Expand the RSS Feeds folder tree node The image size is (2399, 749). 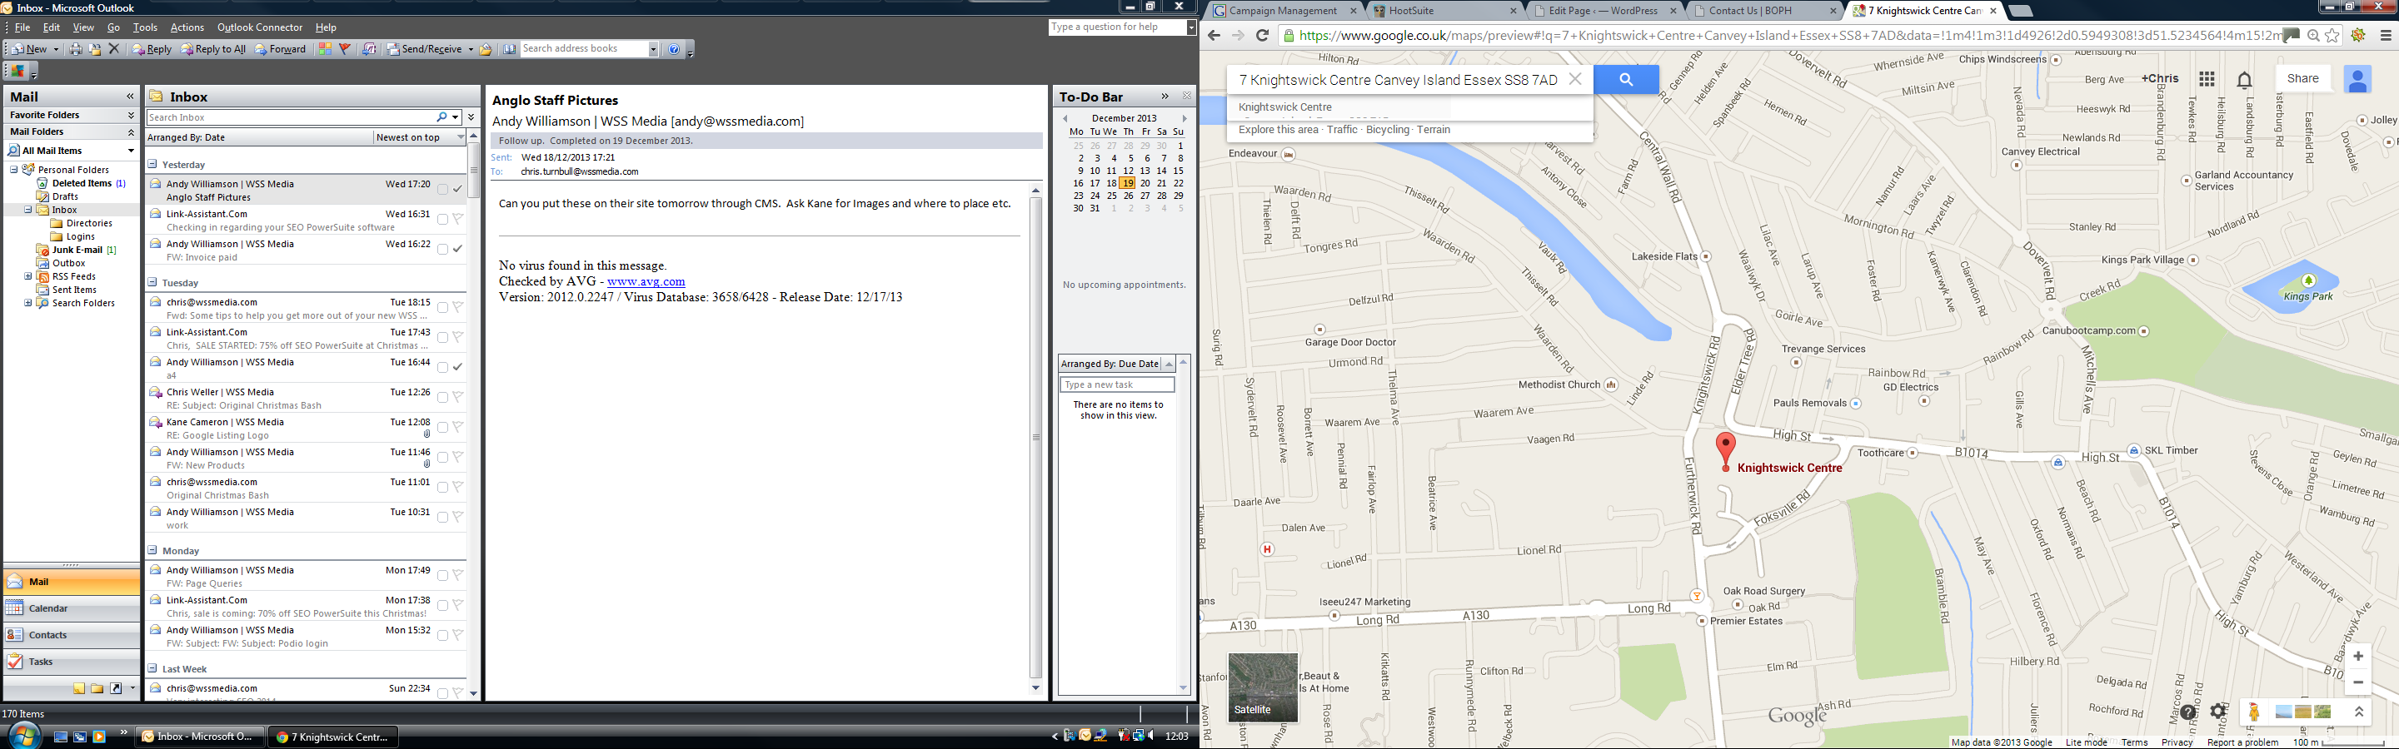28,276
